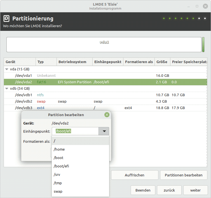The width and height of the screenshot is (211, 198).
Task: Select the /dev/vdb2 swap partition row
Action: (105, 102)
